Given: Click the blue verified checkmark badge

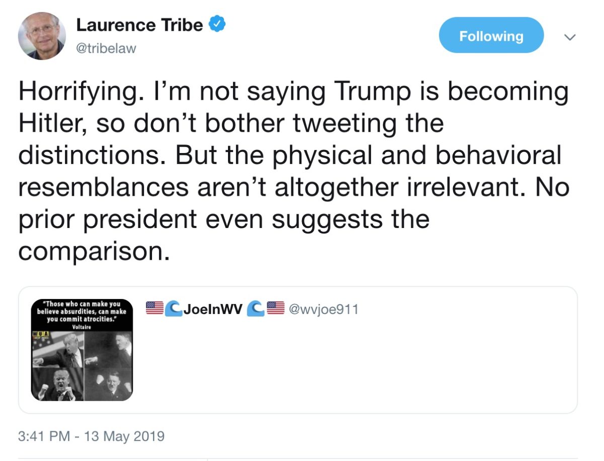Looking at the screenshot, I should pyautogui.click(x=217, y=24).
